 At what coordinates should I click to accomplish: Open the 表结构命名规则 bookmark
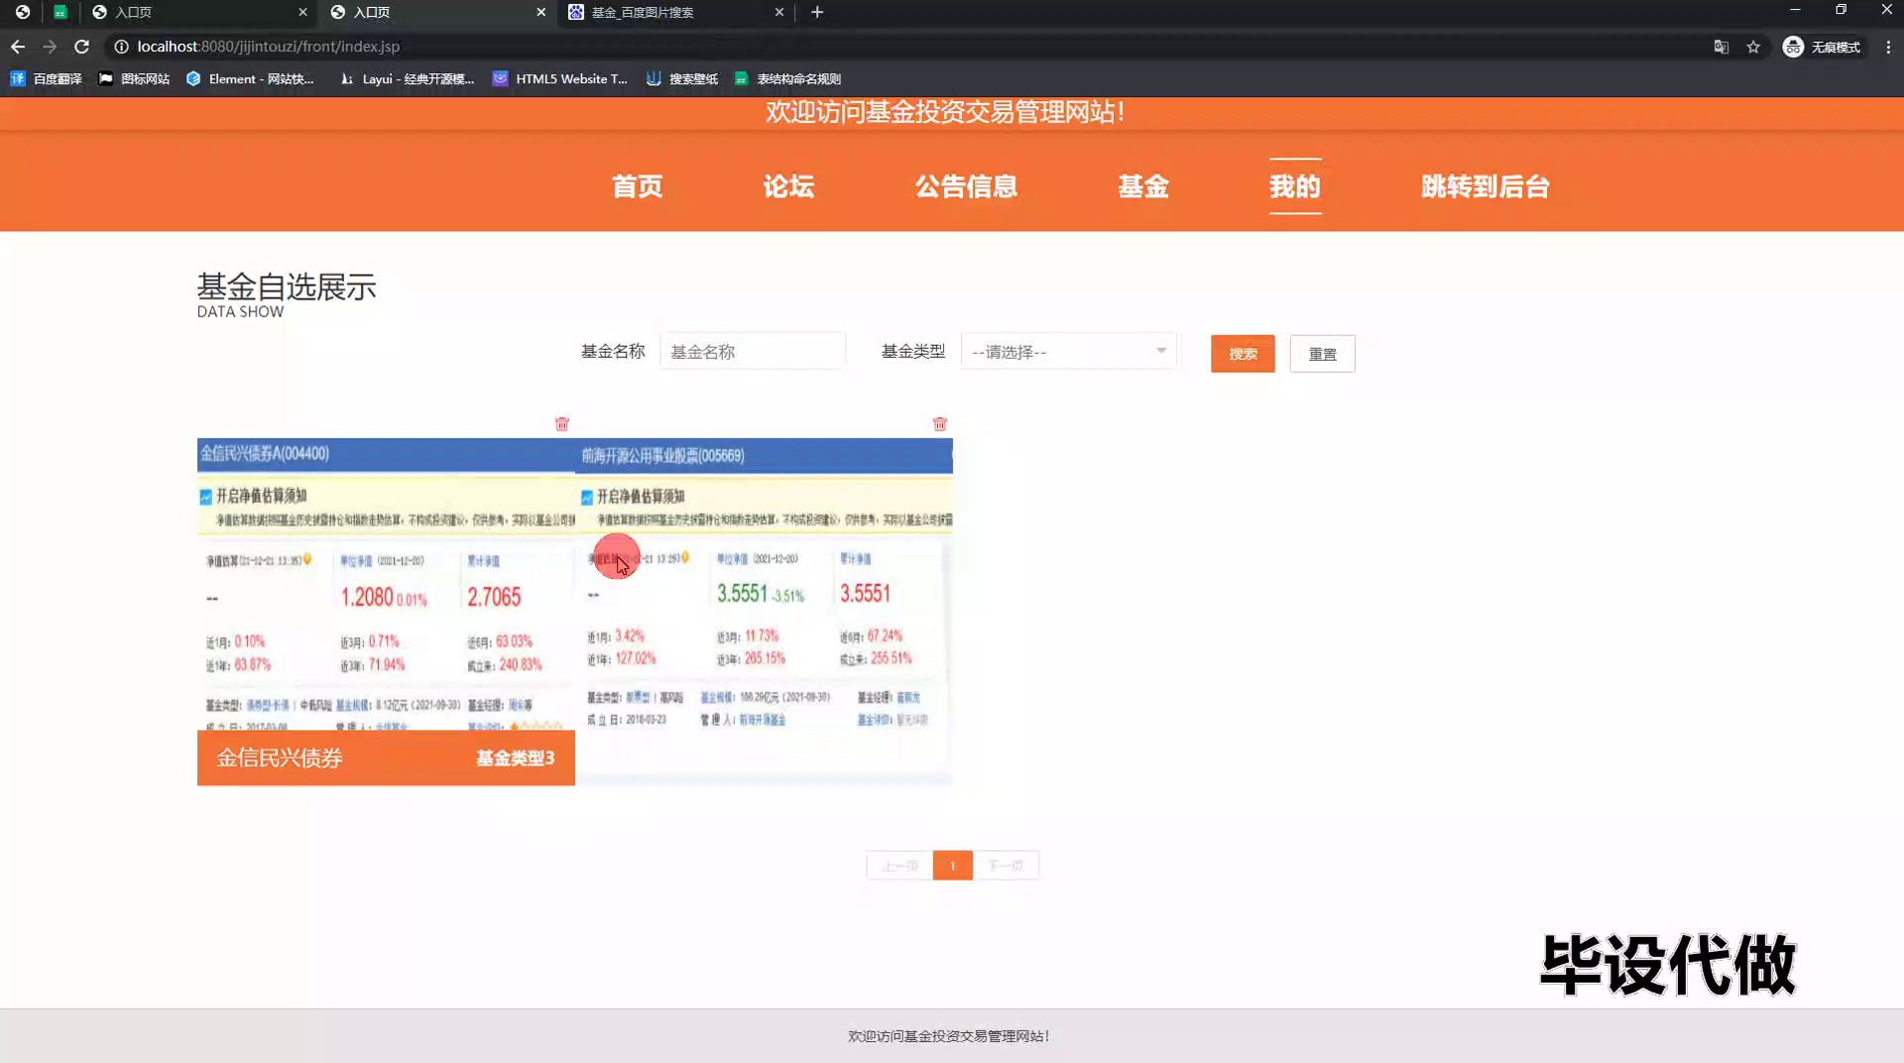(787, 78)
